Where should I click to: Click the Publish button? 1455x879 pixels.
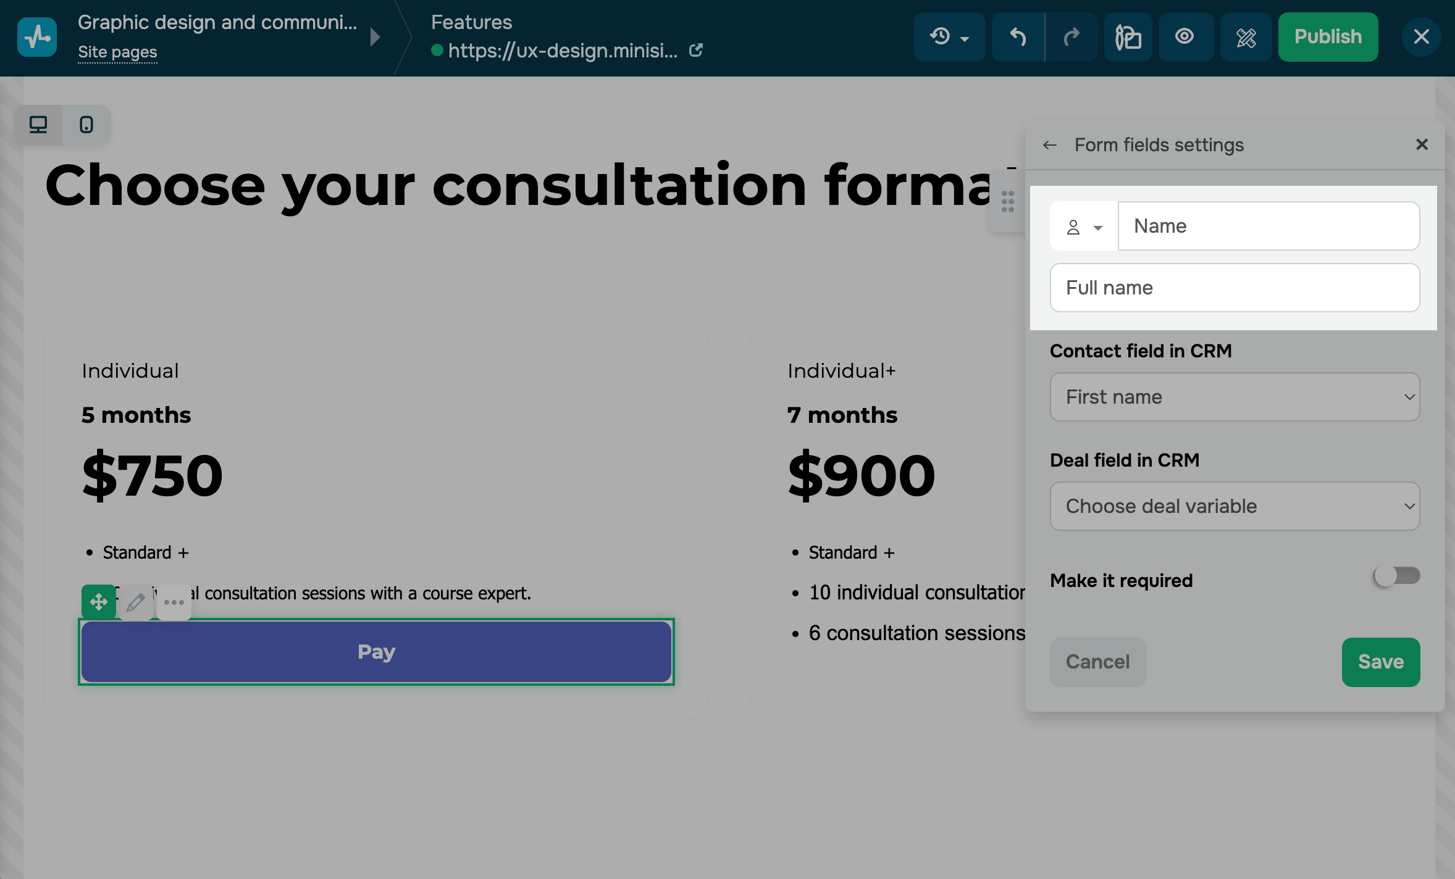(1328, 37)
